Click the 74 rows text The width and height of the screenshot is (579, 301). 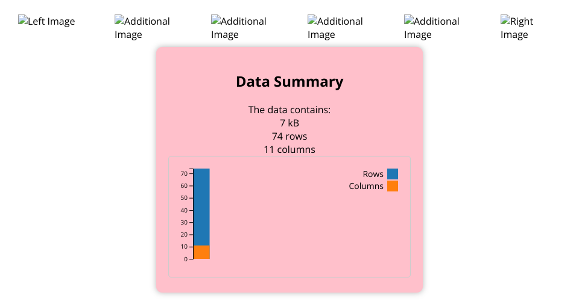pyautogui.click(x=289, y=136)
